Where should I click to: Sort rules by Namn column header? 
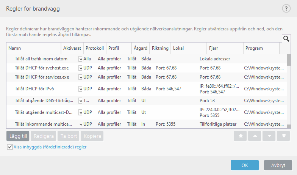[33, 48]
